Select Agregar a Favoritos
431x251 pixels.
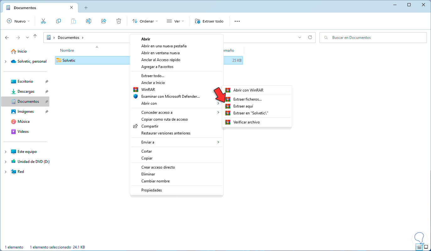click(177, 67)
